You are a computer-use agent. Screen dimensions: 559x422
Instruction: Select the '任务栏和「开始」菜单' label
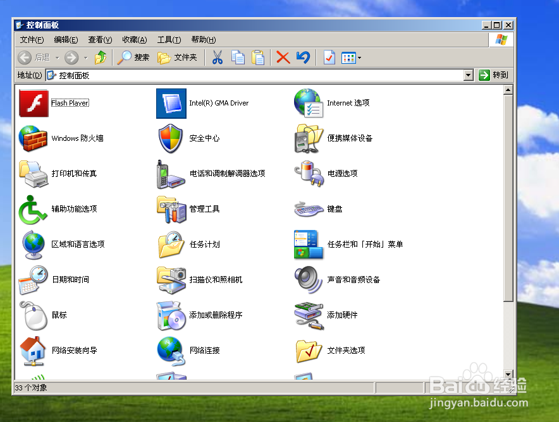(365, 244)
